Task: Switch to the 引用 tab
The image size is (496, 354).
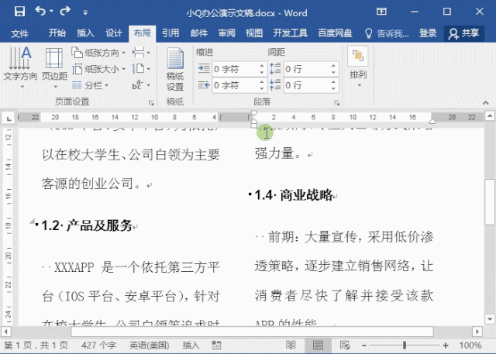Action: click(170, 33)
